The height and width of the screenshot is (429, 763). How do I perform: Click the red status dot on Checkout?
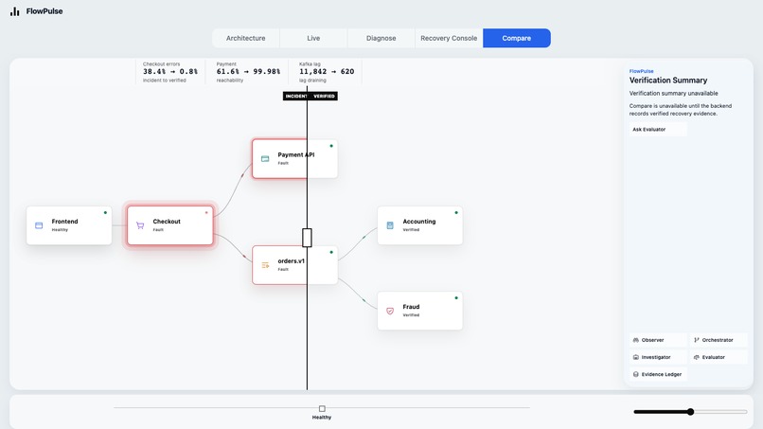click(x=206, y=212)
